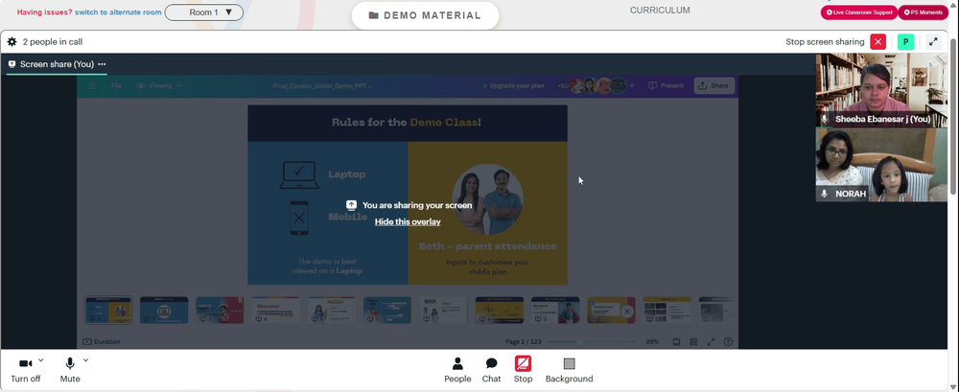
Task: Open call settings gear icon
Action: tap(12, 42)
